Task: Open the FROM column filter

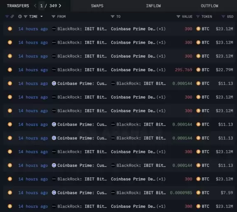Action: coord(53,16)
